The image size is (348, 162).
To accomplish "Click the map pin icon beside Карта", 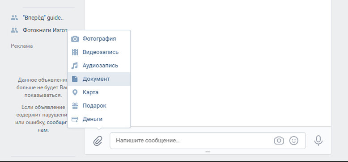I will (75, 92).
